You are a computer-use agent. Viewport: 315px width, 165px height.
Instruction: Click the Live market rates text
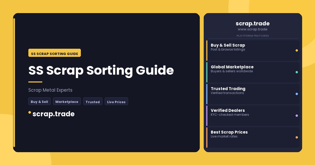tap(224, 136)
